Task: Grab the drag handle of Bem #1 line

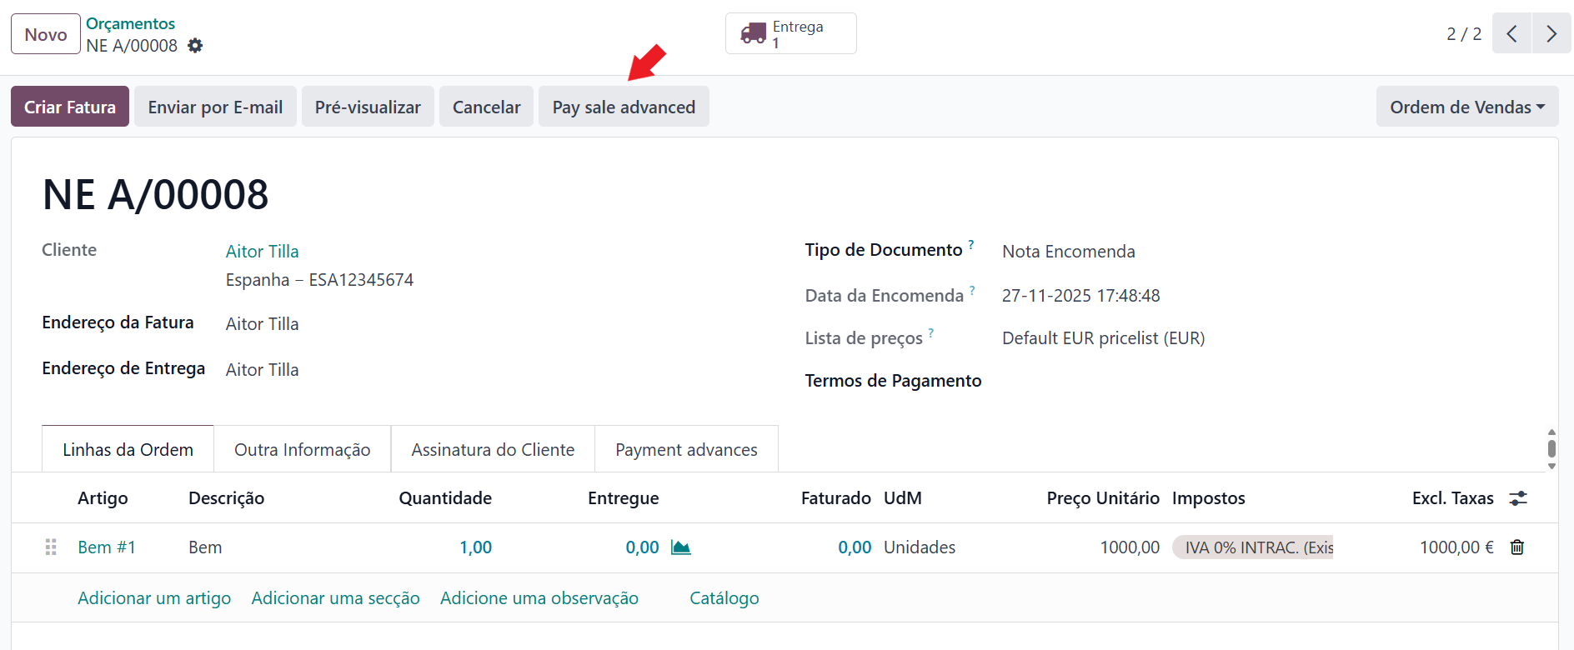Action: click(51, 547)
